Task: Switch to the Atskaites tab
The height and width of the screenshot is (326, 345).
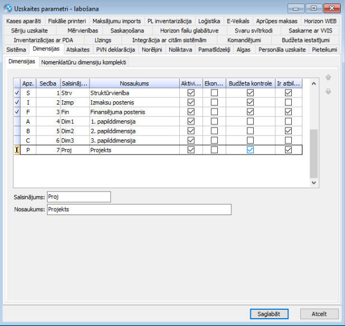Action: coord(78,49)
